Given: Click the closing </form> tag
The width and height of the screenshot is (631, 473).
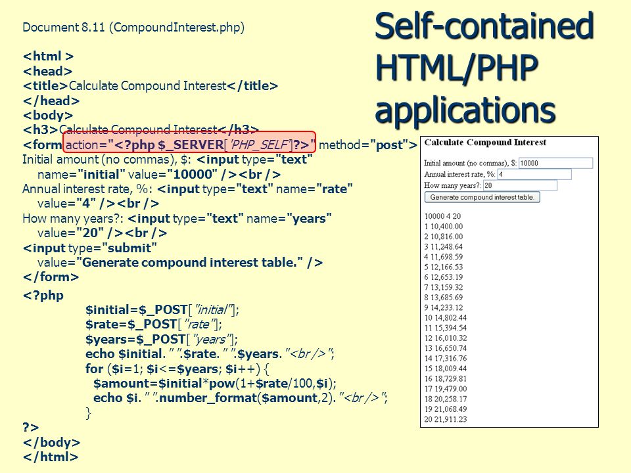Looking at the screenshot, I should click(x=51, y=277).
